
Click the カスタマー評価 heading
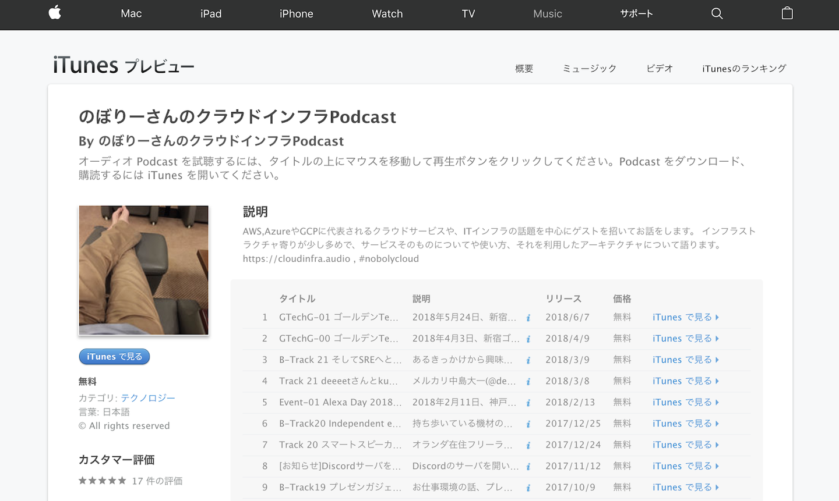(x=117, y=460)
